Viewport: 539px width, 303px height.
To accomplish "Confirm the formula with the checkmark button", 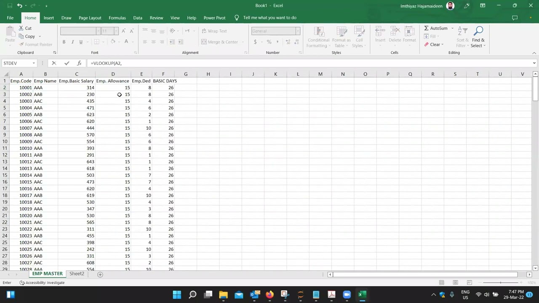I will pos(67,63).
